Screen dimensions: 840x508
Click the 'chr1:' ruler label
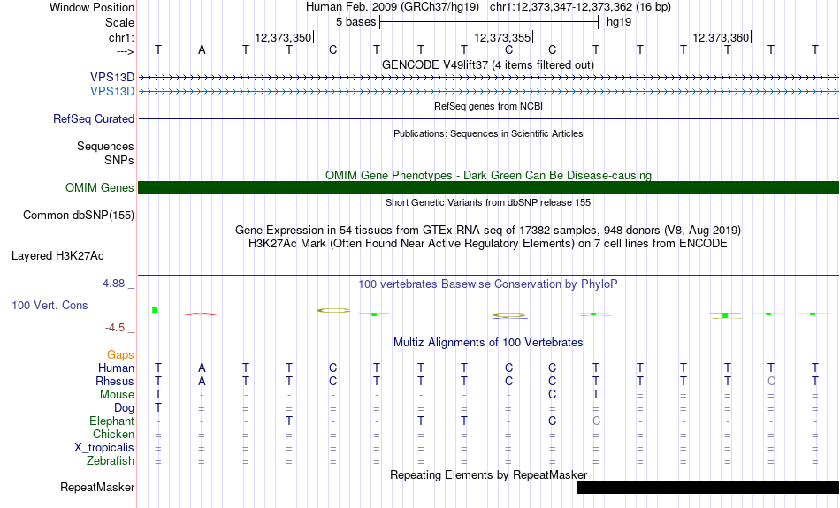click(x=122, y=37)
